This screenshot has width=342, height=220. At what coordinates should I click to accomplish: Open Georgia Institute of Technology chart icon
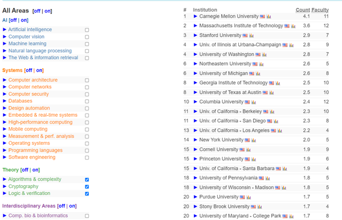coord(278,83)
